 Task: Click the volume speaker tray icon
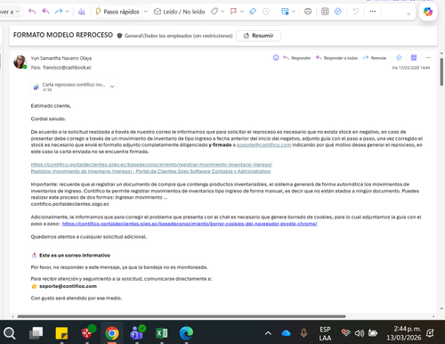(x=360, y=333)
